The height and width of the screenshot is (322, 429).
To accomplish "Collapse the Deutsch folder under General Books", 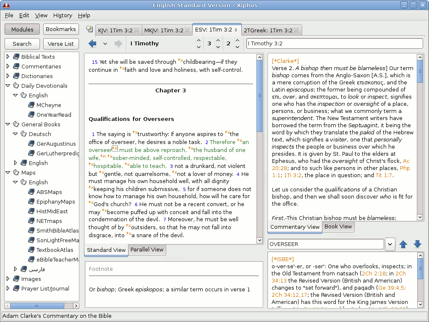I will [16, 134].
